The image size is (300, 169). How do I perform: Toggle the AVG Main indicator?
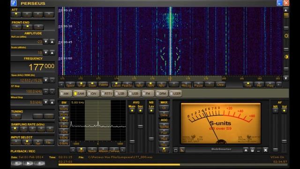click(132, 111)
